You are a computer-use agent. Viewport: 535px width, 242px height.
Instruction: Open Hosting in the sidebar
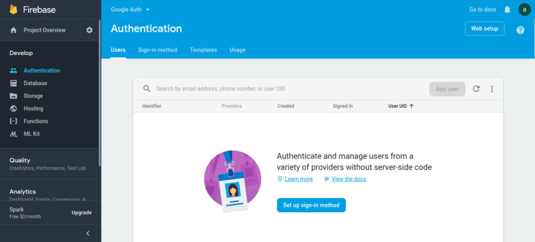(x=33, y=109)
